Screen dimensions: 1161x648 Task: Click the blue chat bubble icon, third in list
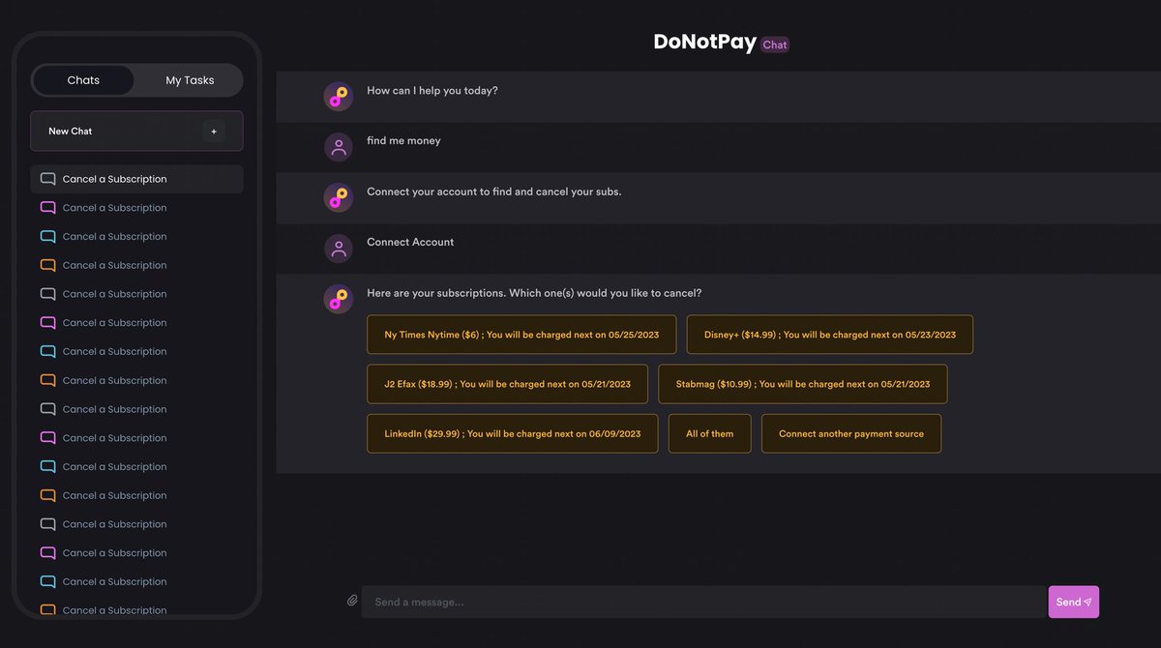(x=47, y=237)
